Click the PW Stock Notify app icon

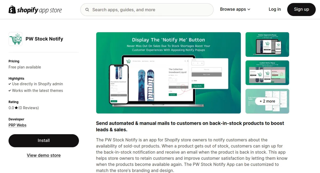tap(15, 39)
